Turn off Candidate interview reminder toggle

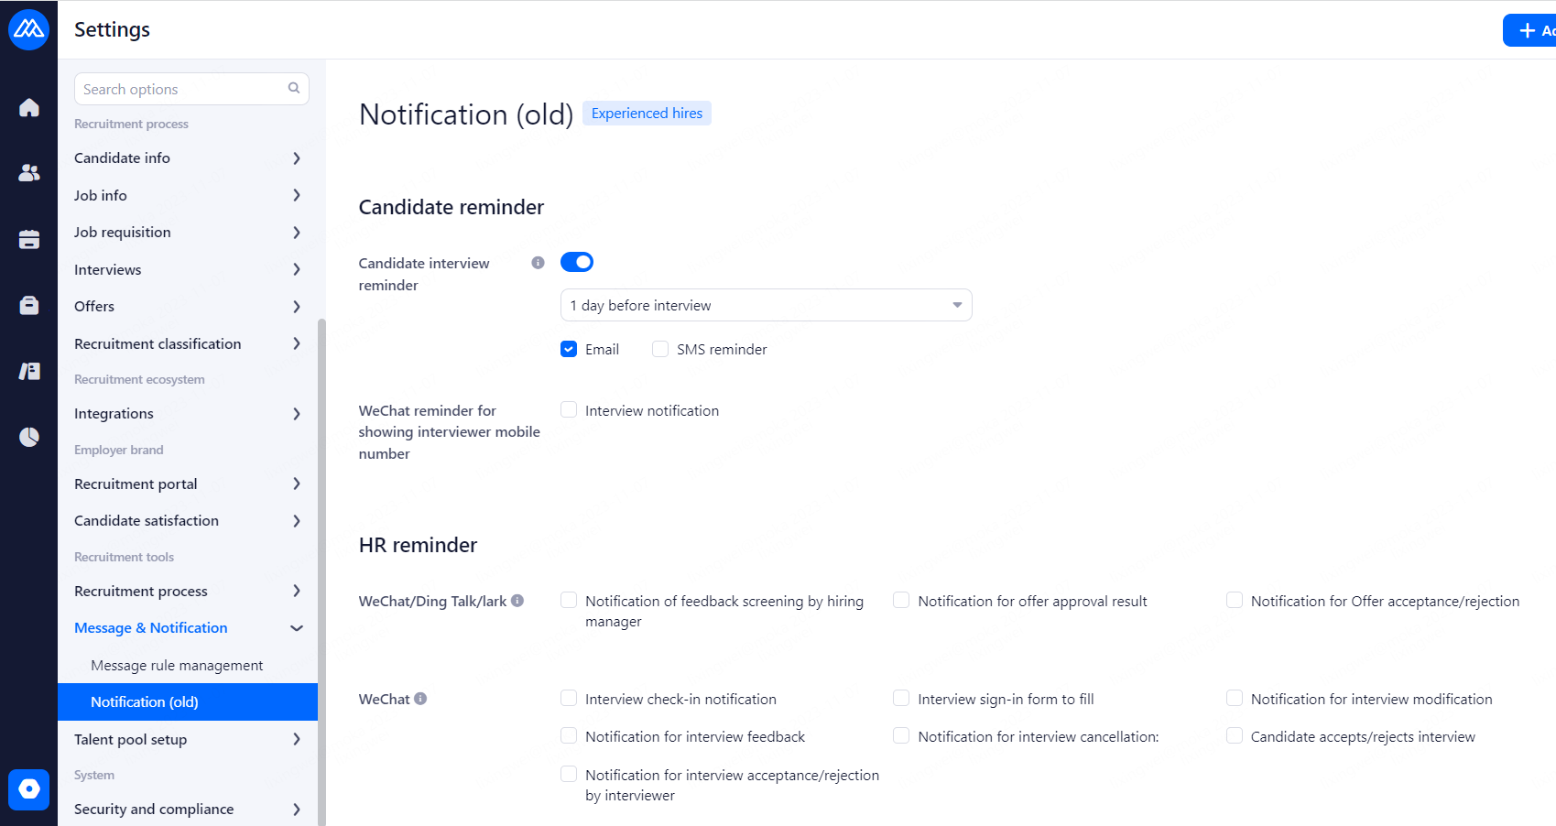pyautogui.click(x=577, y=263)
